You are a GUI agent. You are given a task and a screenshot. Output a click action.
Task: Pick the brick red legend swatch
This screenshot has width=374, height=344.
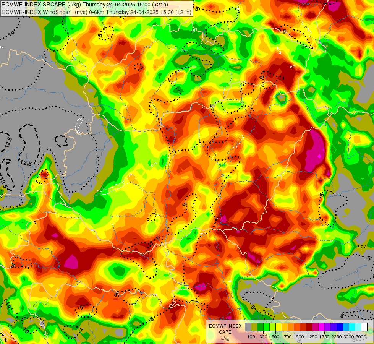click(x=303, y=327)
